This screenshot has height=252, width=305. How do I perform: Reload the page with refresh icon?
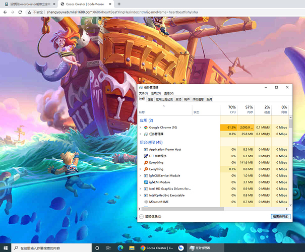click(x=20, y=12)
